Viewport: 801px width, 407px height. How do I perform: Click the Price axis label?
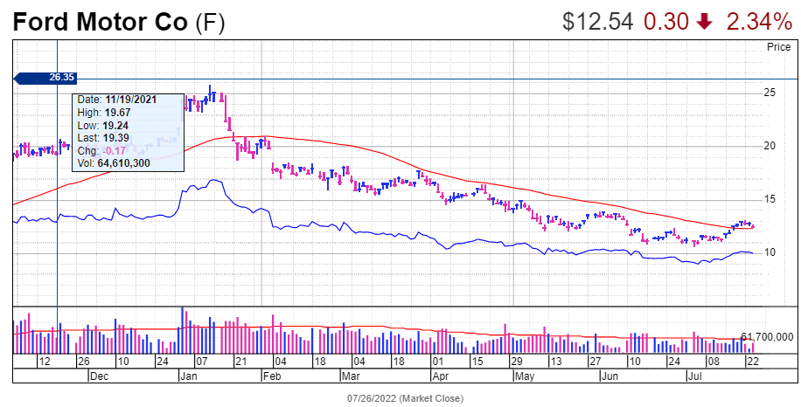tap(779, 47)
